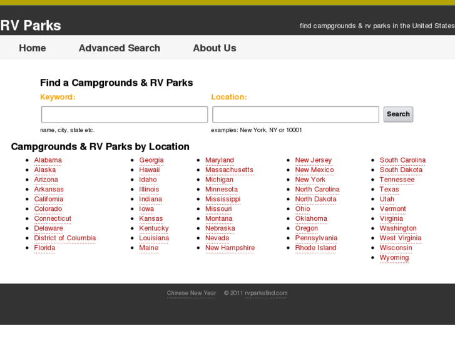Viewport: 455px width, 341px height.
Task: Select the Rhode Island link
Action: click(x=315, y=248)
